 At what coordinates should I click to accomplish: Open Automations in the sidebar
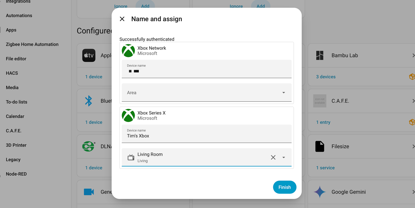[x=19, y=16]
